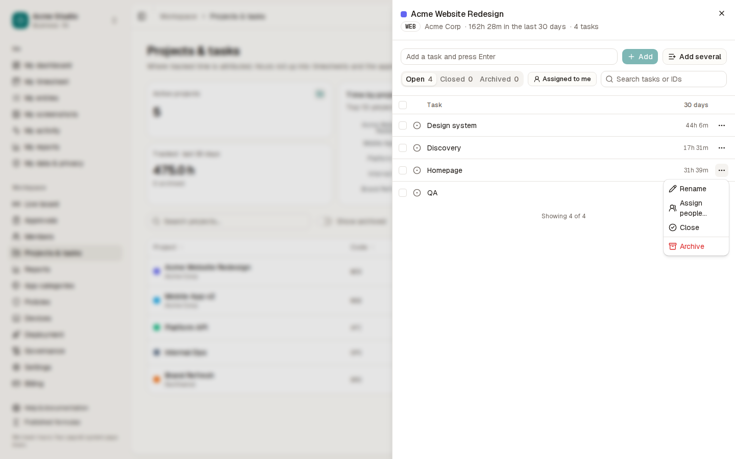Screen dimensions: 735x459
Task: Open the more options for Discovery
Action: click(721, 148)
